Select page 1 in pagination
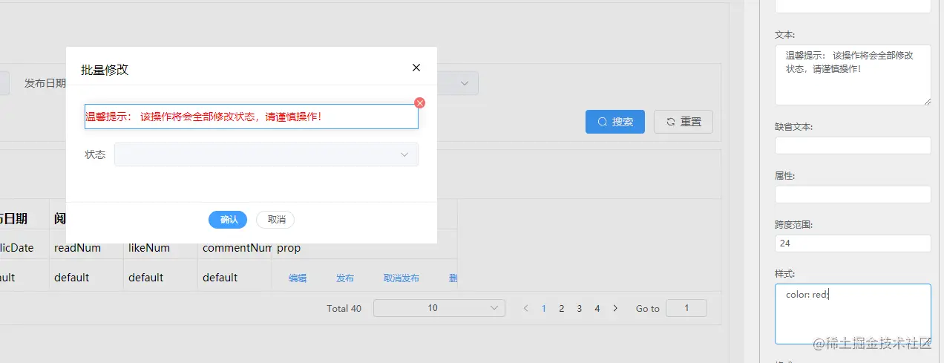944x363 pixels. click(544, 308)
